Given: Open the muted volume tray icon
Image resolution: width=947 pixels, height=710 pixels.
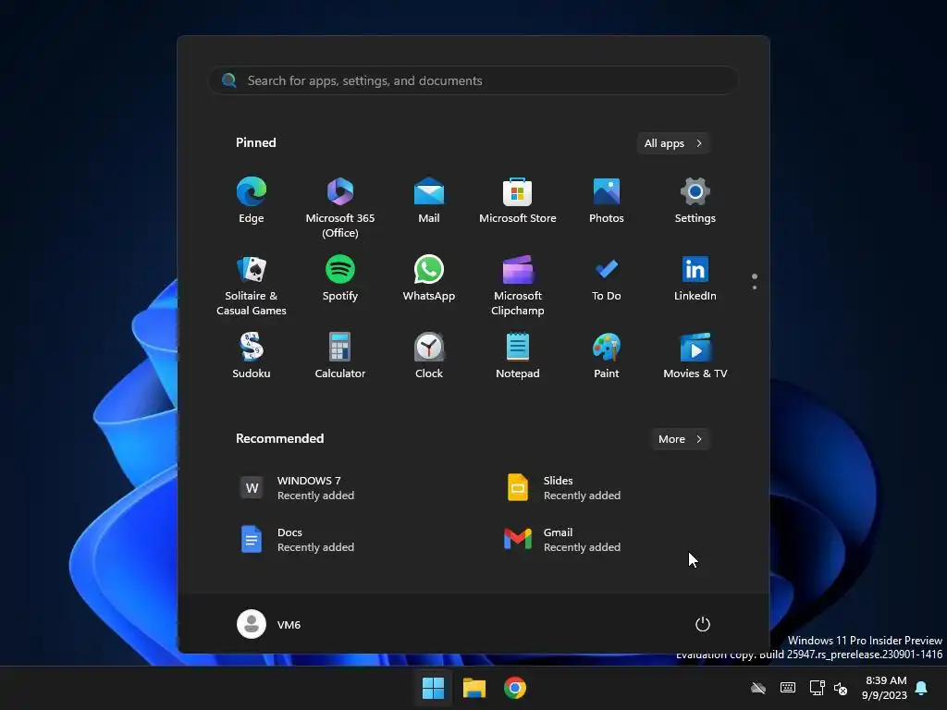Looking at the screenshot, I should [x=841, y=688].
